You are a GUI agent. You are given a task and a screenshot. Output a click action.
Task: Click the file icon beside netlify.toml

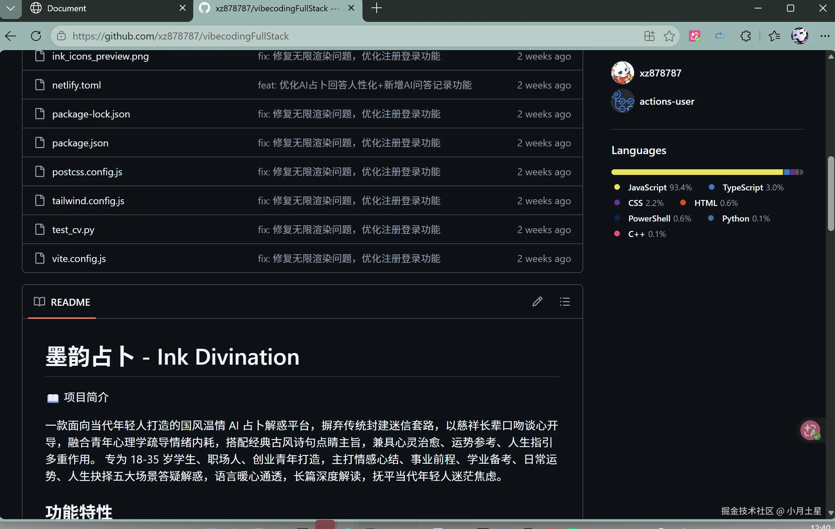click(40, 85)
